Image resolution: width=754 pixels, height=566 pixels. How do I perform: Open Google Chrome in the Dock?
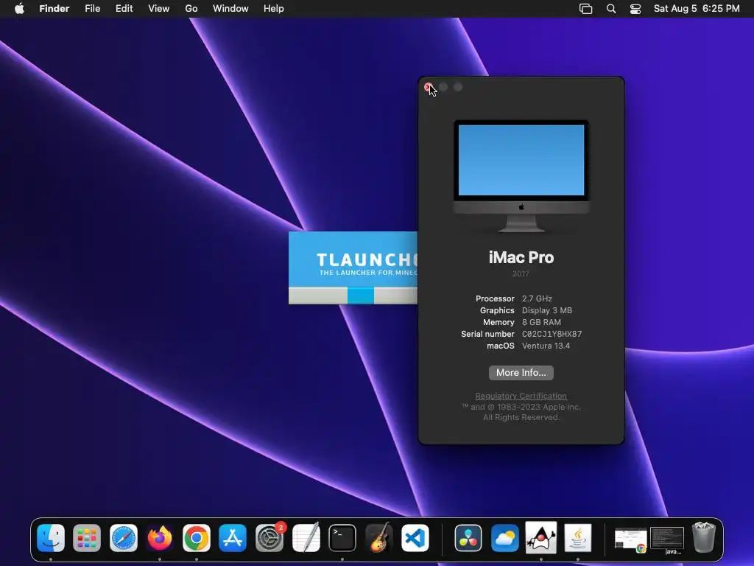(x=196, y=537)
